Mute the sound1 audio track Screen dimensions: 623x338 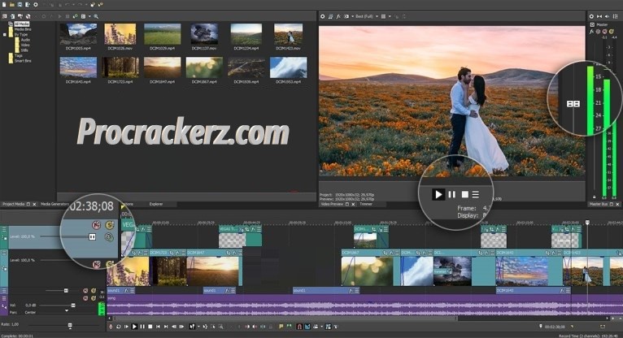tap(85, 291)
